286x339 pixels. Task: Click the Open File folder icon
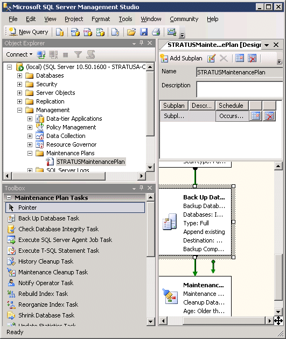pyautogui.click(x=131, y=32)
